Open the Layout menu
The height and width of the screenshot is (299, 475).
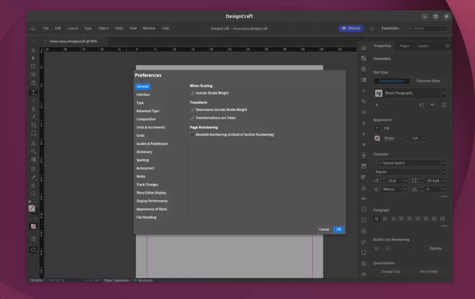(73, 28)
